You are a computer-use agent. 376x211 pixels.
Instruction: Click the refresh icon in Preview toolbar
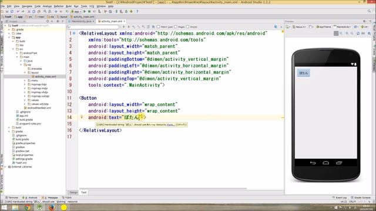358,33
